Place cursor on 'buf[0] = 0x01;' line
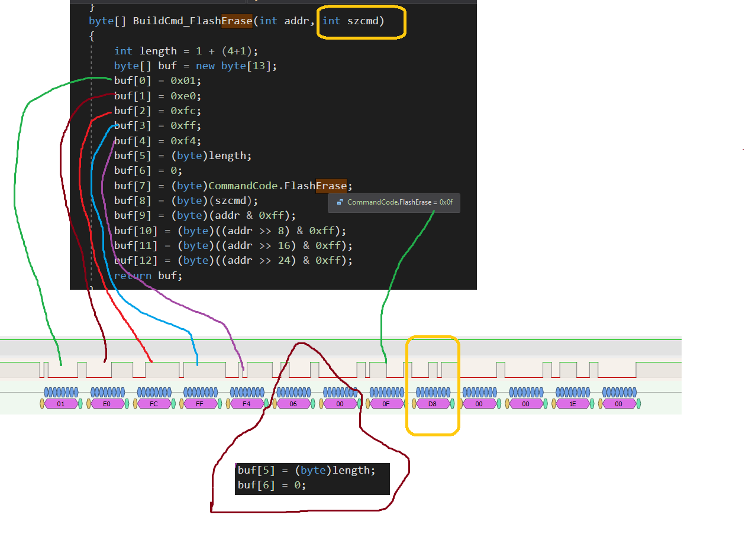Image resolution: width=755 pixels, height=544 pixels. point(158,81)
